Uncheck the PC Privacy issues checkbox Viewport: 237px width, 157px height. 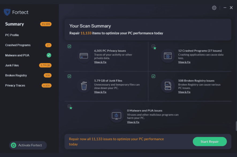click(x=69, y=46)
